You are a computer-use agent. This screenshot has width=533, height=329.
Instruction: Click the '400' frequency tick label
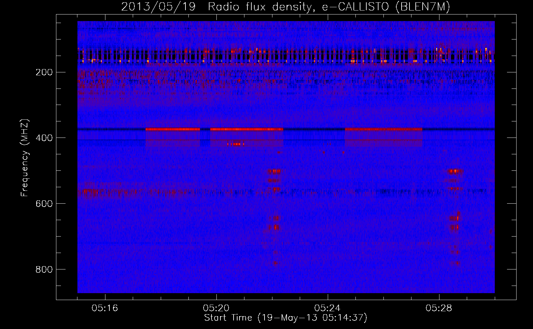pyautogui.click(x=44, y=138)
